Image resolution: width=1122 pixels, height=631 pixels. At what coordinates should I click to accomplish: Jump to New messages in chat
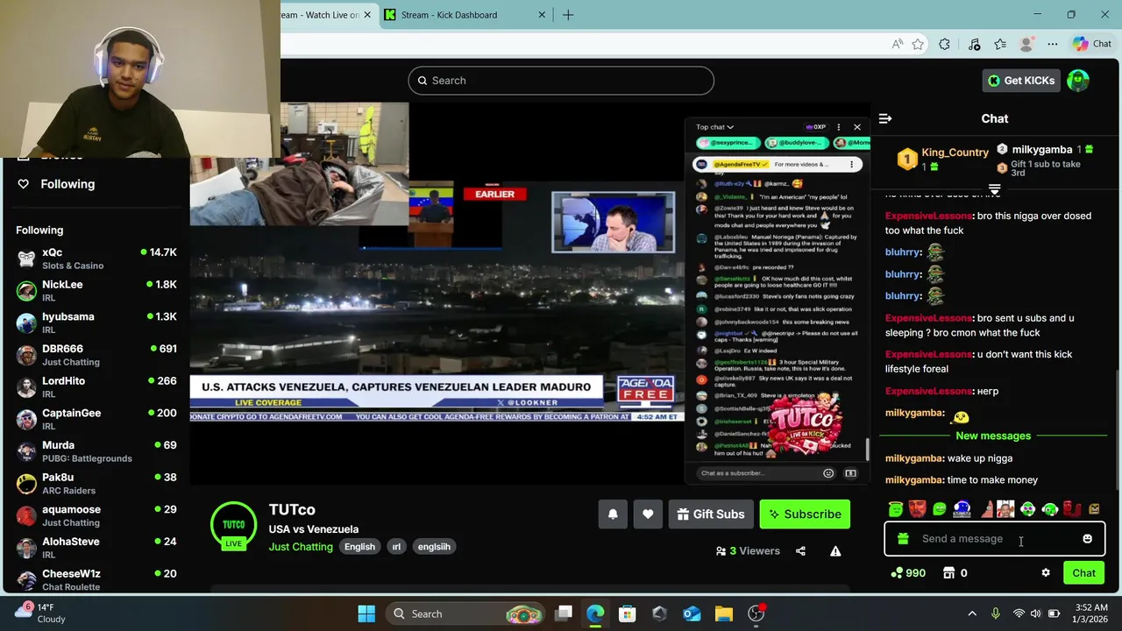point(993,436)
